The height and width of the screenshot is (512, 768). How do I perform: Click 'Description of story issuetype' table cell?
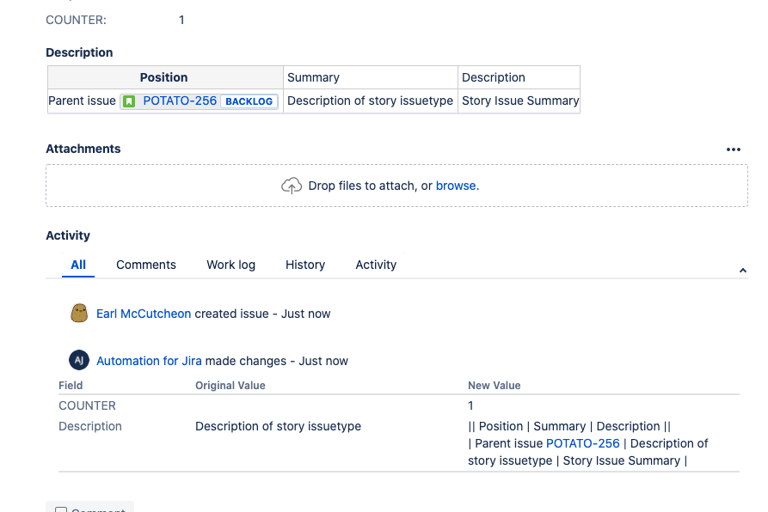tap(371, 101)
